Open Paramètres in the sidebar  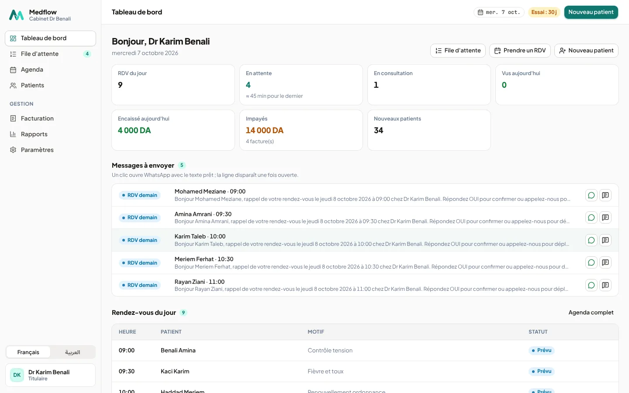point(50,150)
